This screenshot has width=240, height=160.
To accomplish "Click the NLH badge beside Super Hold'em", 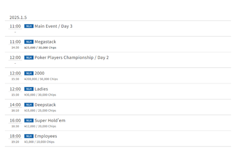I will click(29, 121).
